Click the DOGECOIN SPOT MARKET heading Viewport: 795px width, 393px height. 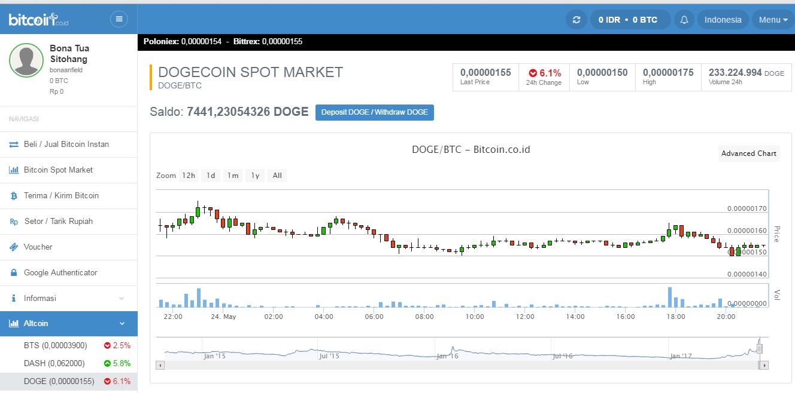click(251, 72)
